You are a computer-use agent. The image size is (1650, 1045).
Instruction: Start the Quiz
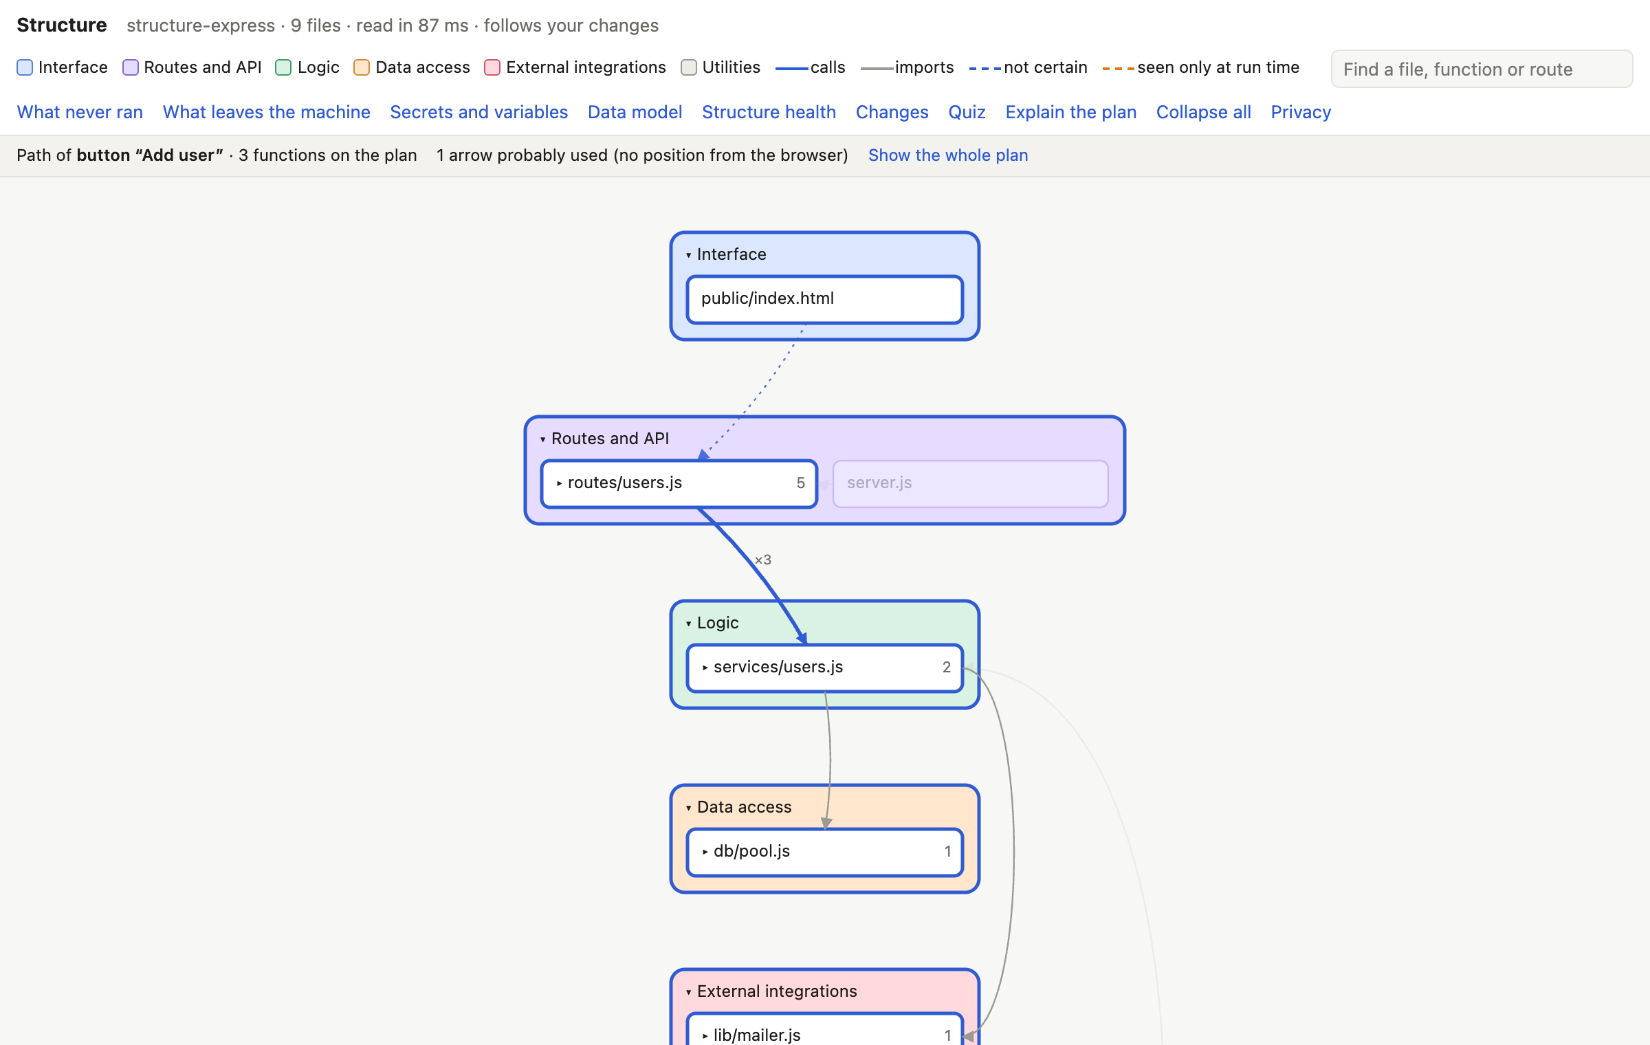click(x=967, y=112)
